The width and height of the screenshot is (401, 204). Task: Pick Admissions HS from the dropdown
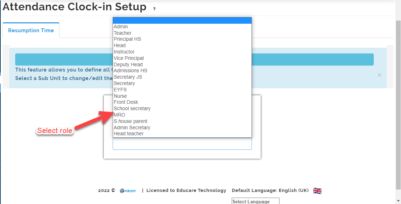point(182,70)
